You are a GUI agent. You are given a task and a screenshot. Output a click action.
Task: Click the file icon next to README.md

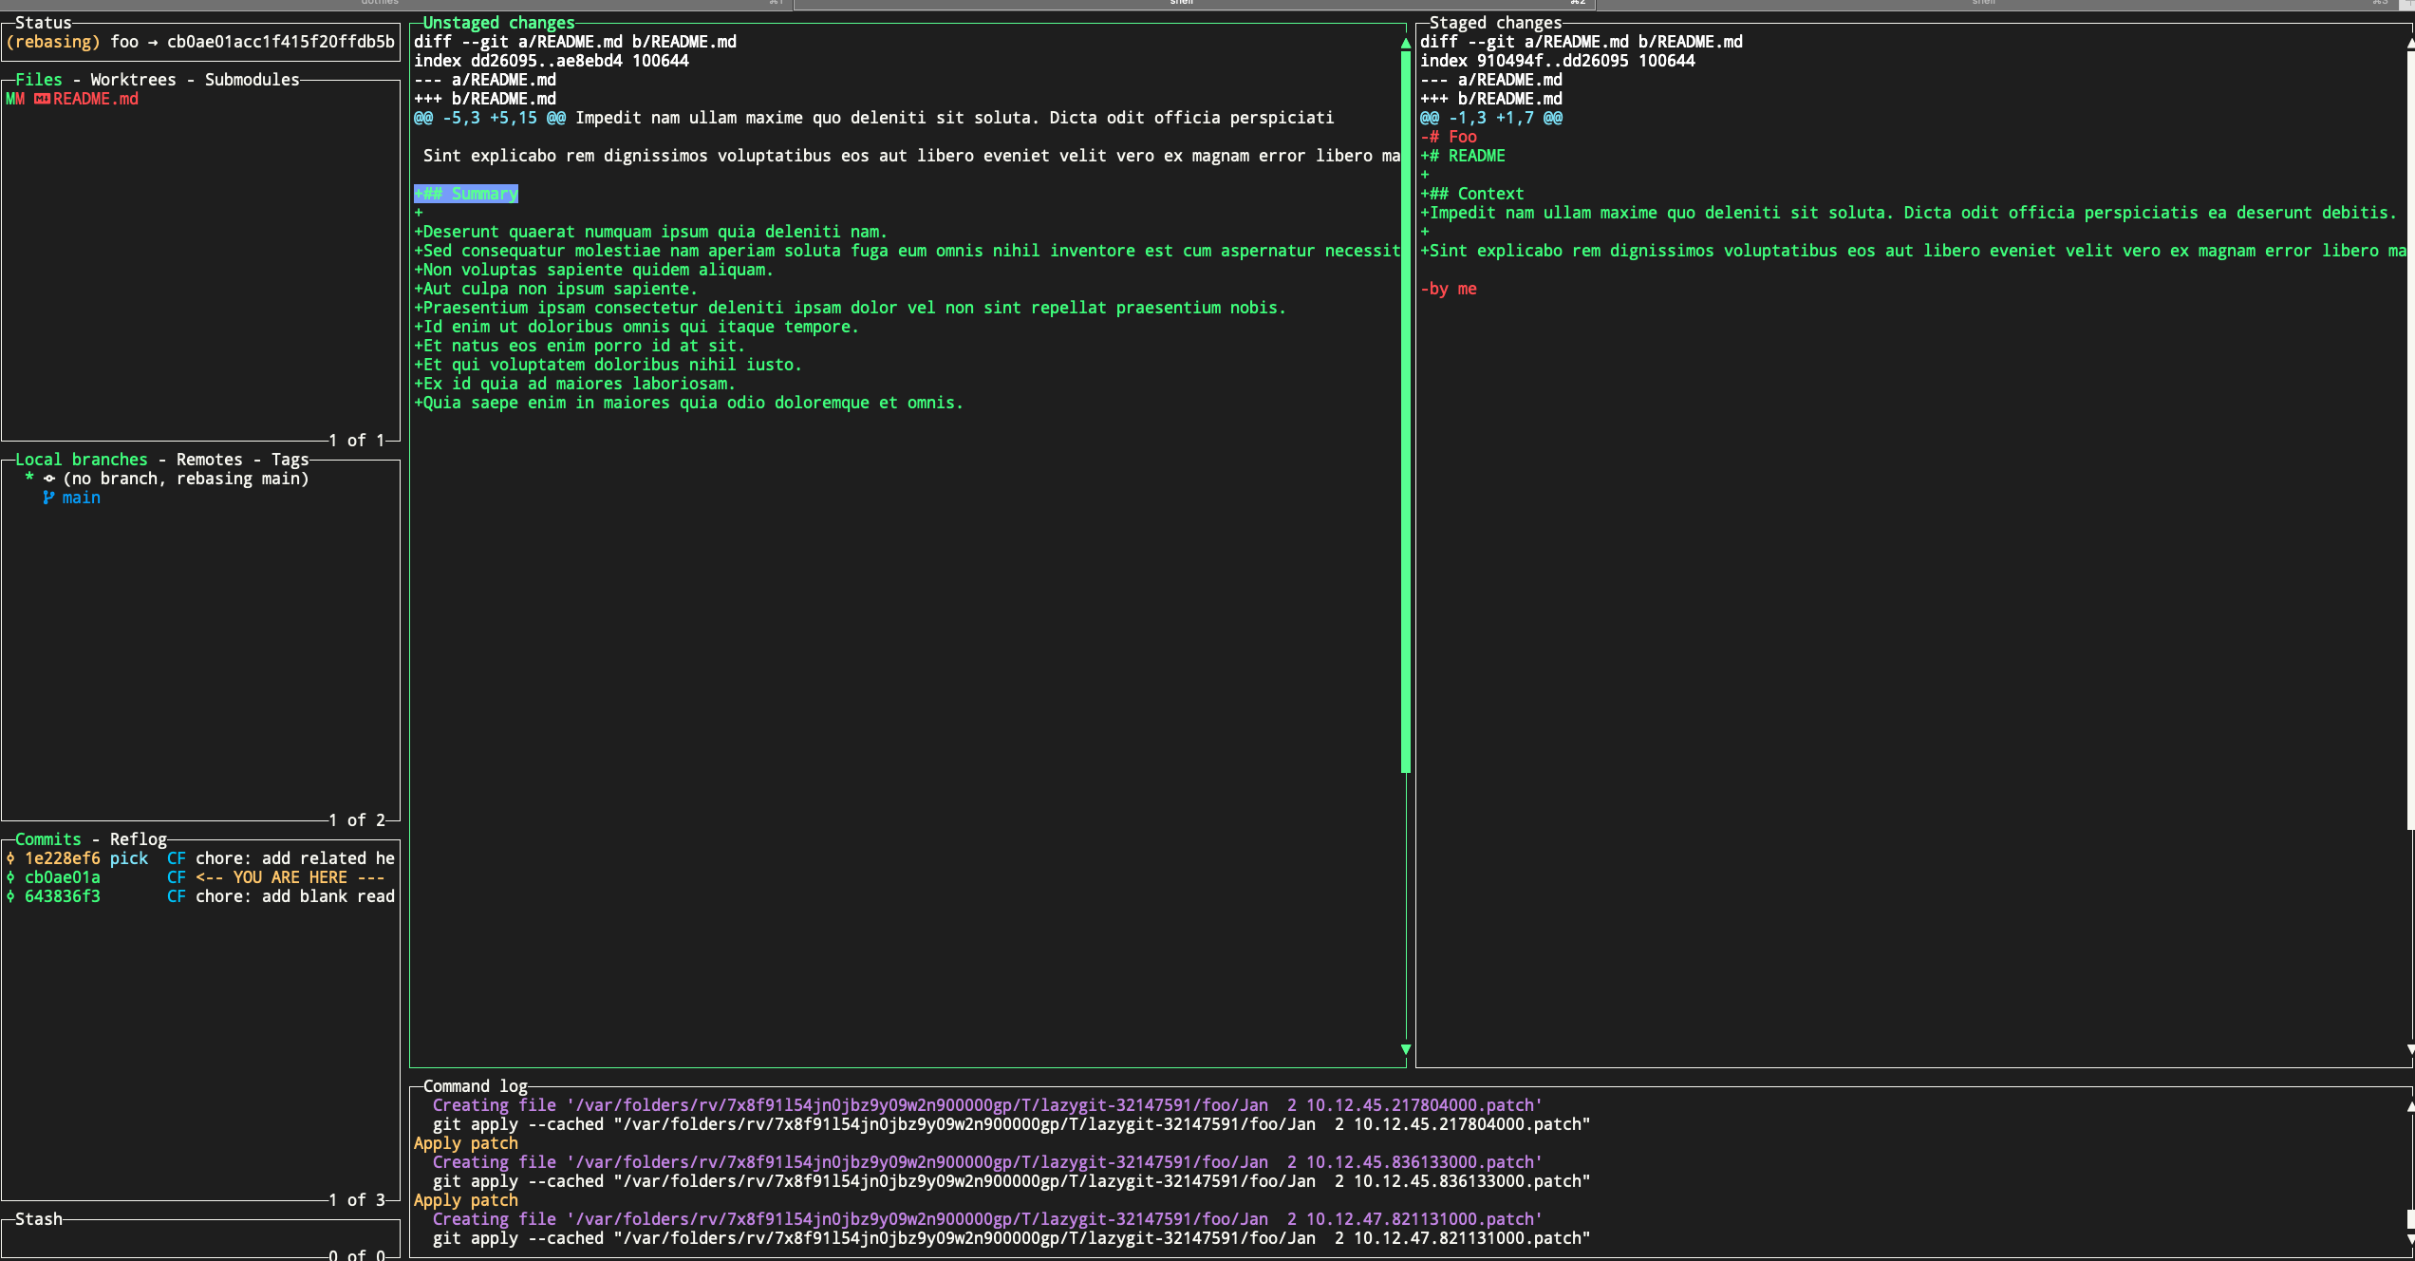click(42, 99)
